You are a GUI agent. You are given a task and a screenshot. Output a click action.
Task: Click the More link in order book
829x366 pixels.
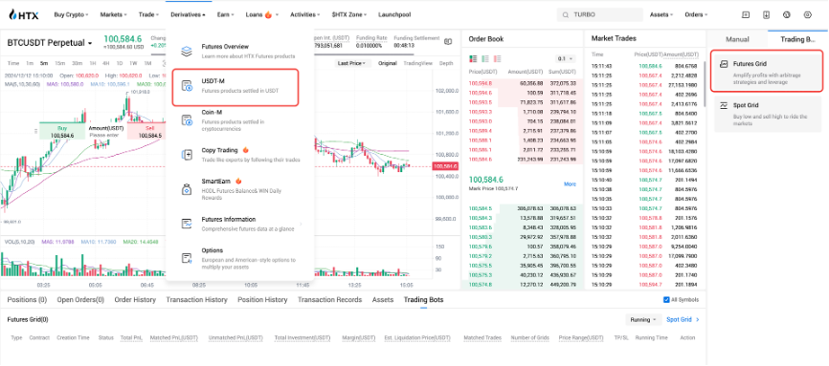(570, 184)
